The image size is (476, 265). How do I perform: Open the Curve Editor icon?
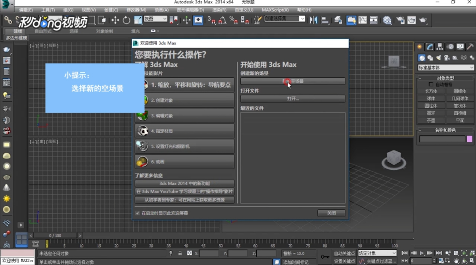(363, 20)
